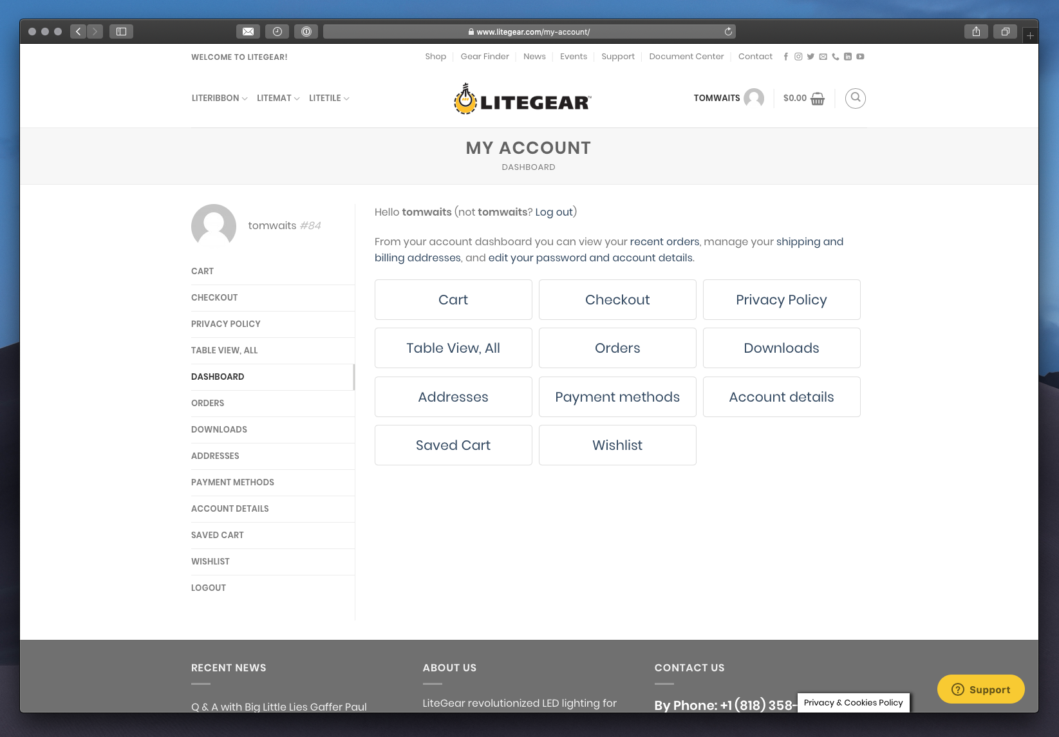This screenshot has height=737, width=1059.
Task: Select ADDRESSES in account sidebar
Action: pos(273,456)
